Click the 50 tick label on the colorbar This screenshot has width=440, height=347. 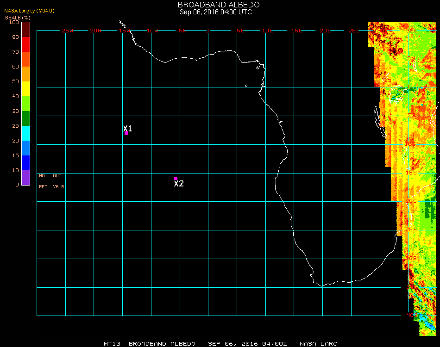point(15,81)
